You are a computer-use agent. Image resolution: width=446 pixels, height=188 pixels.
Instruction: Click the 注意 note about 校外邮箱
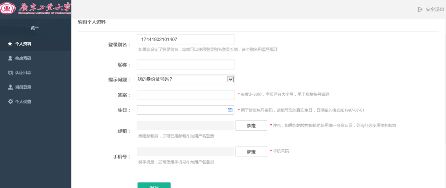(335, 125)
